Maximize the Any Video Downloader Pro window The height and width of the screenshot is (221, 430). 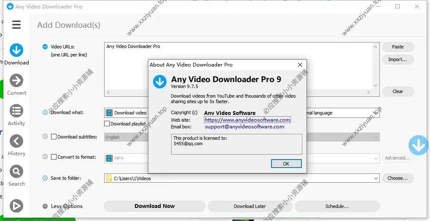coord(398,6)
